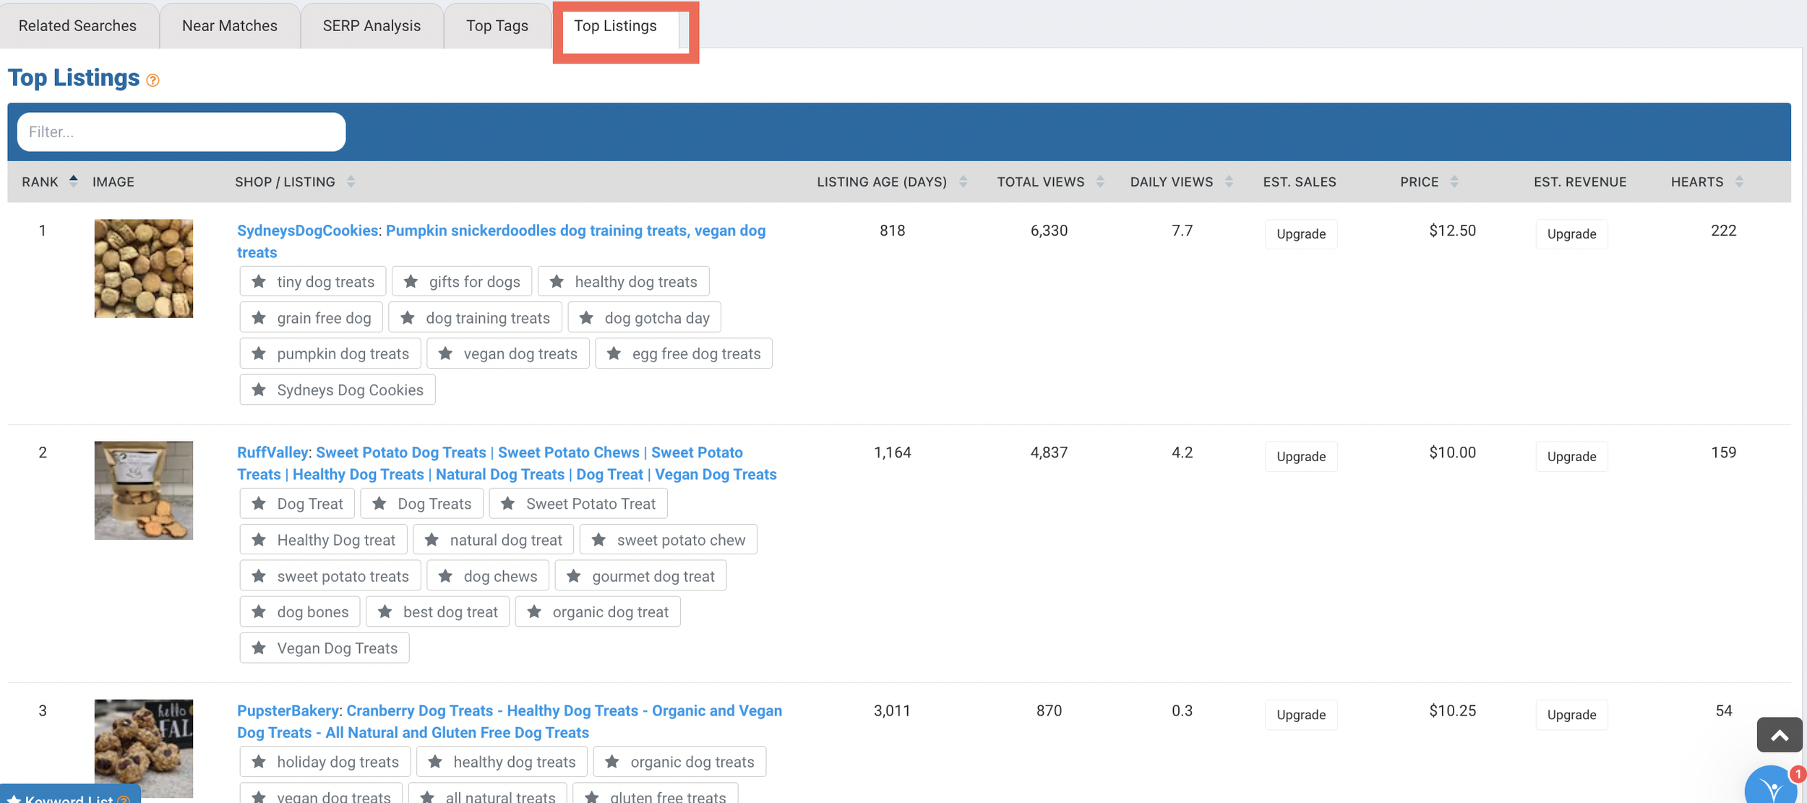This screenshot has height=803, width=1807.
Task: Star the 'Sweet Potato Treat' tag
Action: 507,504
